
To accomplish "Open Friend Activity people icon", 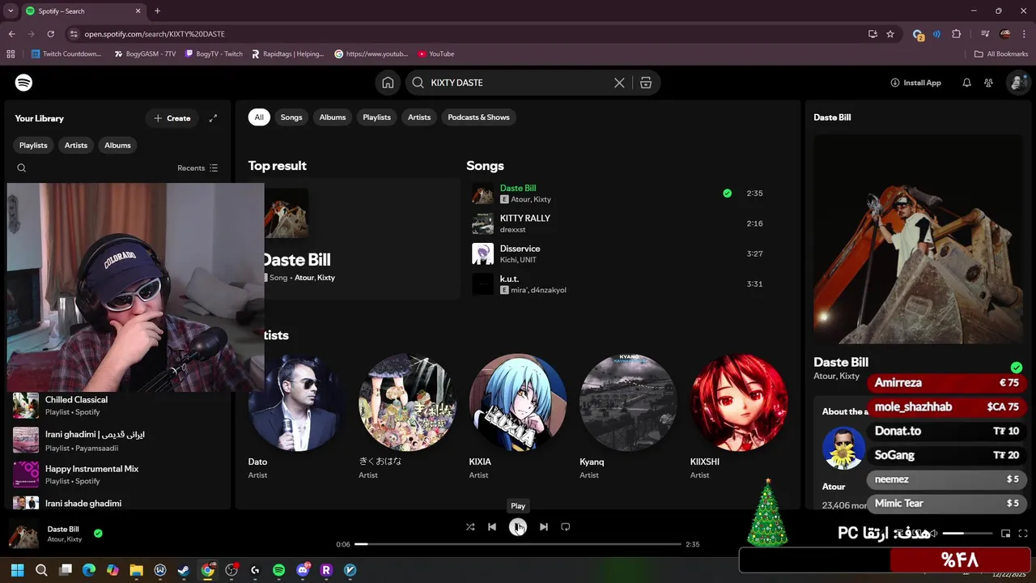I will coord(988,83).
